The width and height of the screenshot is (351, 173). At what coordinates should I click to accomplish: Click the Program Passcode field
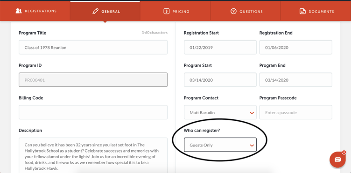point(296,112)
